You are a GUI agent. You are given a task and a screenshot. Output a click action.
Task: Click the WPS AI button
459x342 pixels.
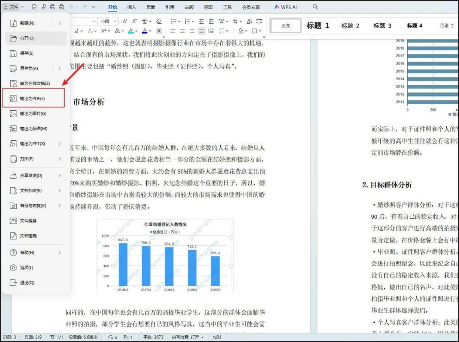[x=286, y=7]
